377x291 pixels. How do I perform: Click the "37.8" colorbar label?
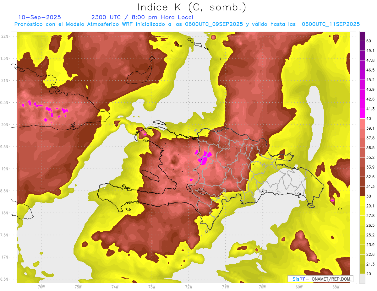click(370, 138)
